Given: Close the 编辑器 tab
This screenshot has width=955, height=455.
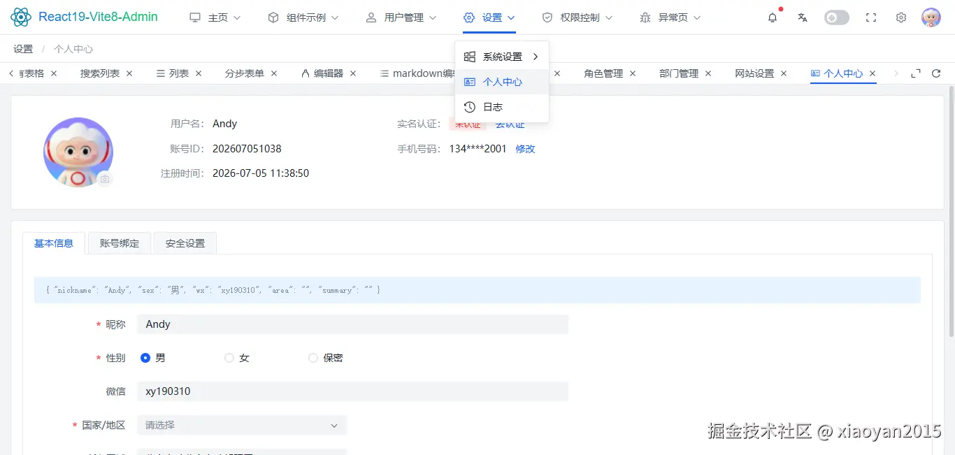Looking at the screenshot, I should click(353, 73).
